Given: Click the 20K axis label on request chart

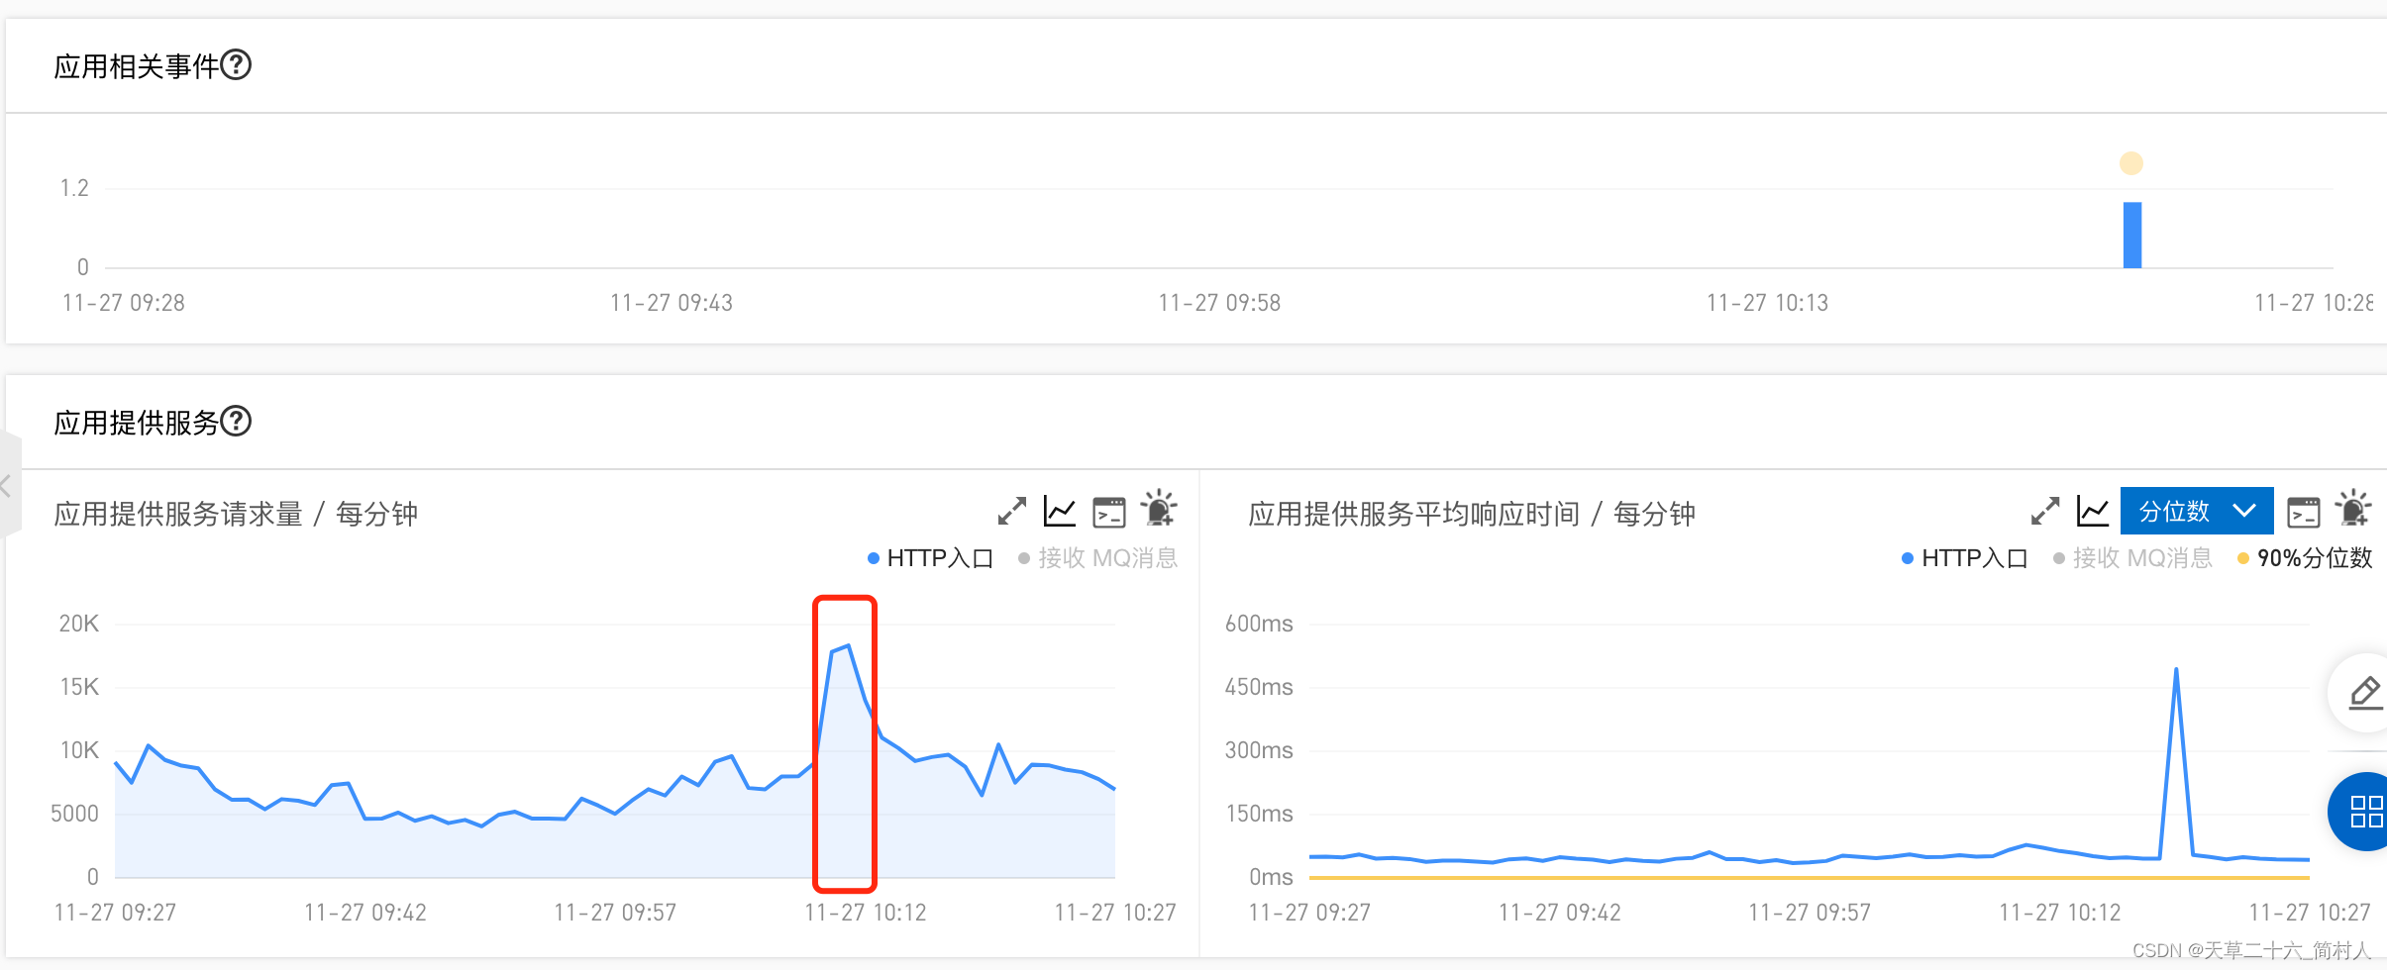Looking at the screenshot, I should [79, 624].
